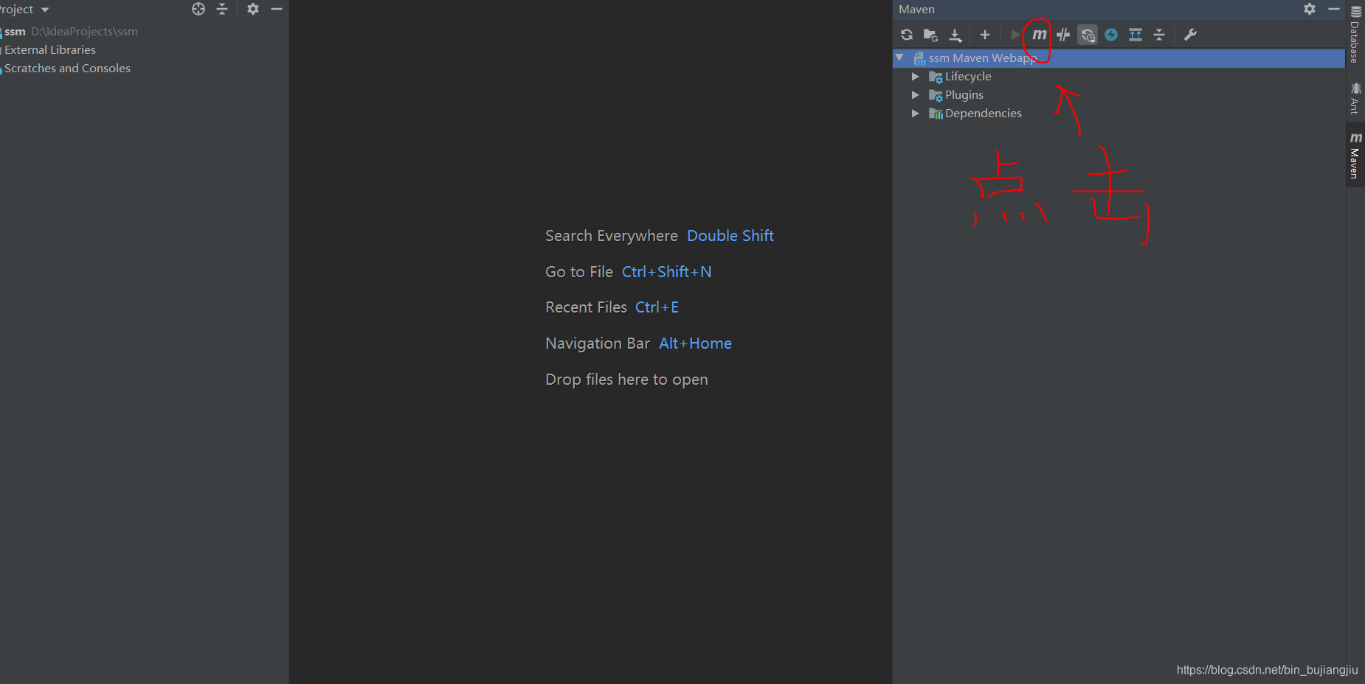The width and height of the screenshot is (1365, 684).
Task: Select ssm project root folder
Action: tap(70, 32)
